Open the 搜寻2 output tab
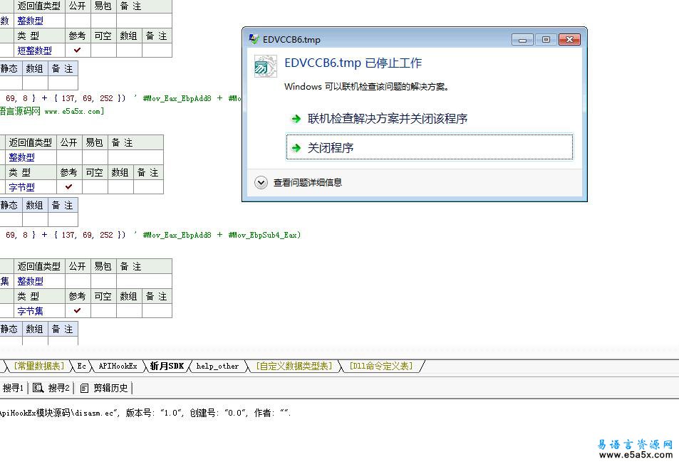 pyautogui.click(x=51, y=388)
